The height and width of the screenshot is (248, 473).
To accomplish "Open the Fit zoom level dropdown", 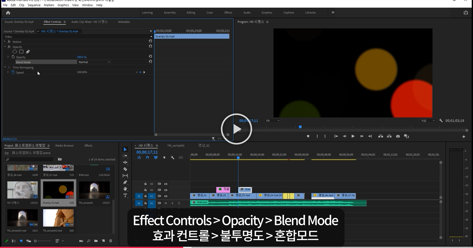I will 272,121.
